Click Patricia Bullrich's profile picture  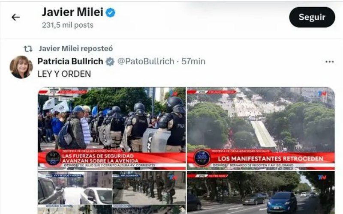[21, 67]
